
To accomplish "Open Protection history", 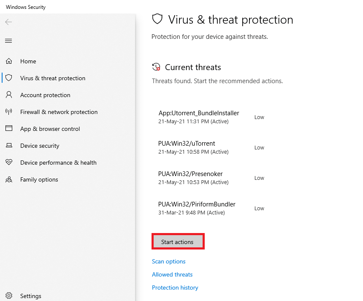I will (x=175, y=287).
